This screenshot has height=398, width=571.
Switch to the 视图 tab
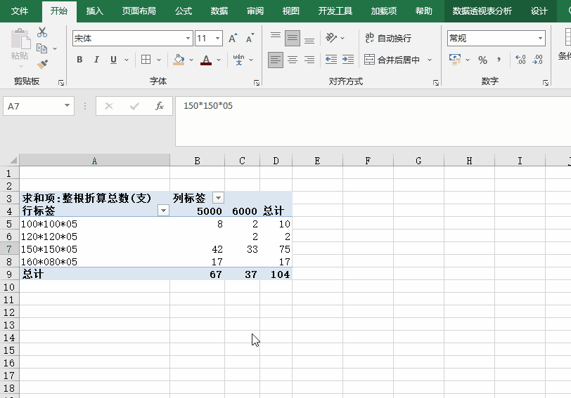tap(290, 11)
